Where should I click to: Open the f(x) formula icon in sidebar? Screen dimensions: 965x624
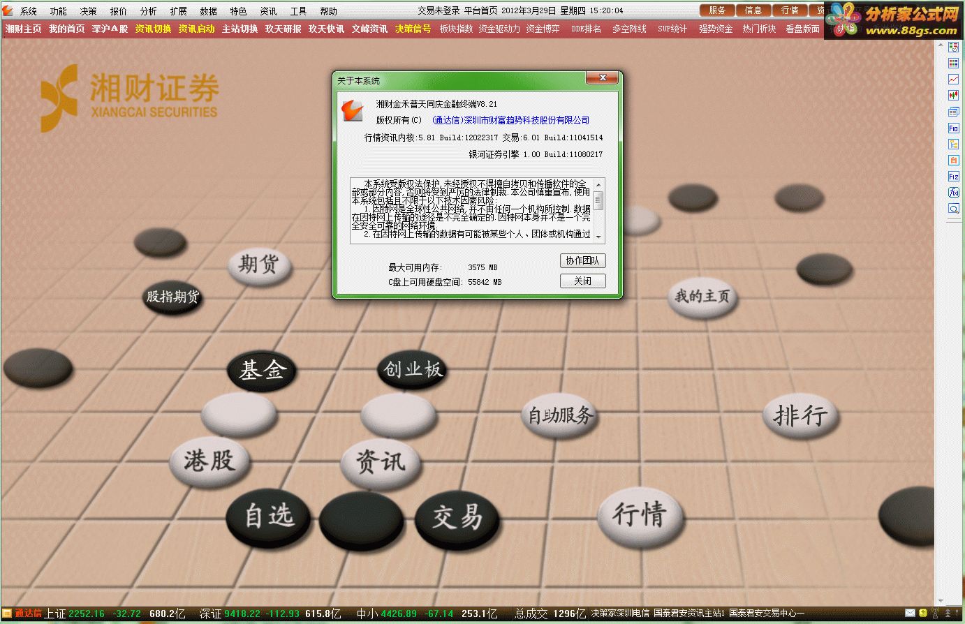click(953, 193)
